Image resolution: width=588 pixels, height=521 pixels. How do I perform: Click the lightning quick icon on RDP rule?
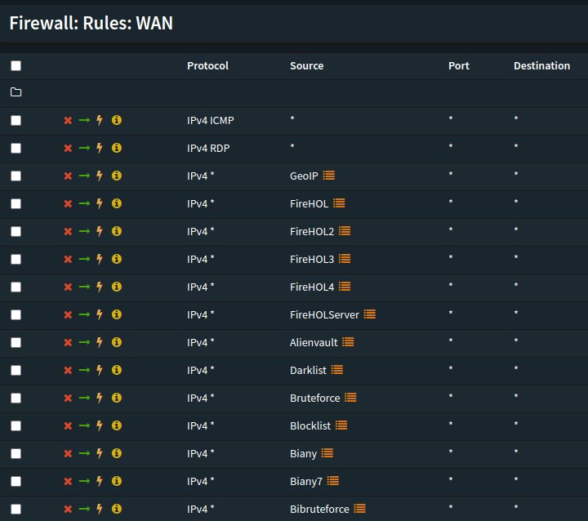[x=100, y=149]
